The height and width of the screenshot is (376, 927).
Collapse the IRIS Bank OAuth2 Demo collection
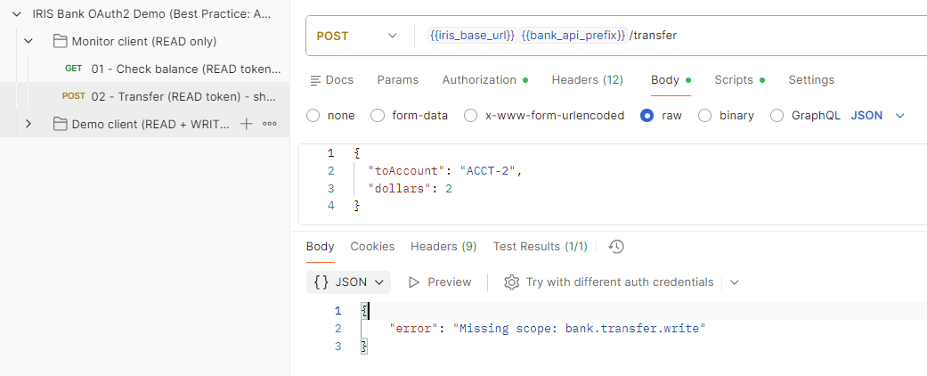point(16,14)
